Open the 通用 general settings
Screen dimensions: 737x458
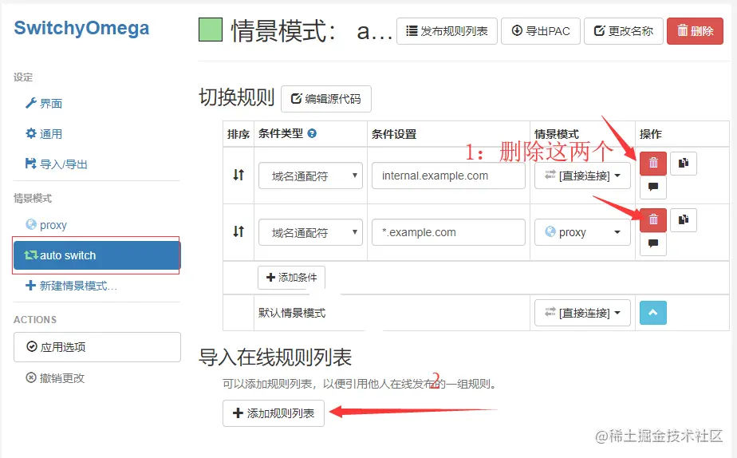tap(44, 133)
